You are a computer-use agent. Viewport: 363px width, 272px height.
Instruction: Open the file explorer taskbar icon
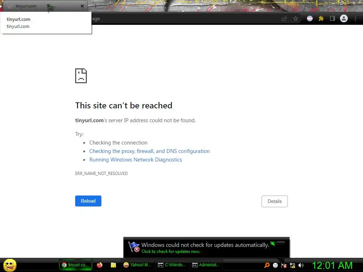(113, 265)
